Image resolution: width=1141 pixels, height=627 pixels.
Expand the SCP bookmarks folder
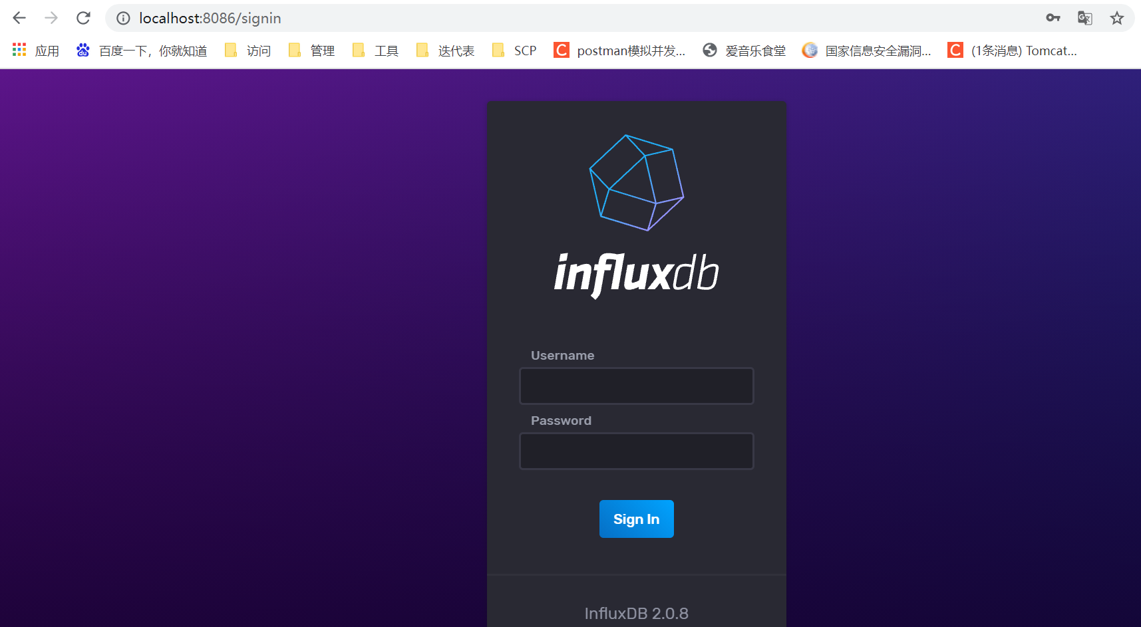[x=514, y=50]
